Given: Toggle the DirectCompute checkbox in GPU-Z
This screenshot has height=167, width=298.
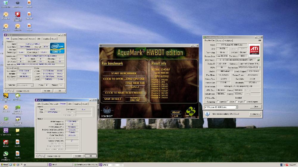Looking at the screenshot, I should (x=245, y=102).
